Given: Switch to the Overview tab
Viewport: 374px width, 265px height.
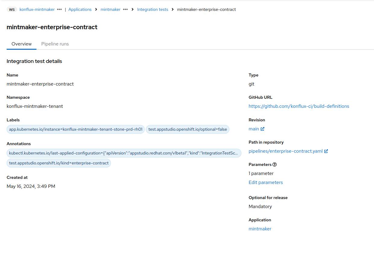Looking at the screenshot, I should (21, 44).
